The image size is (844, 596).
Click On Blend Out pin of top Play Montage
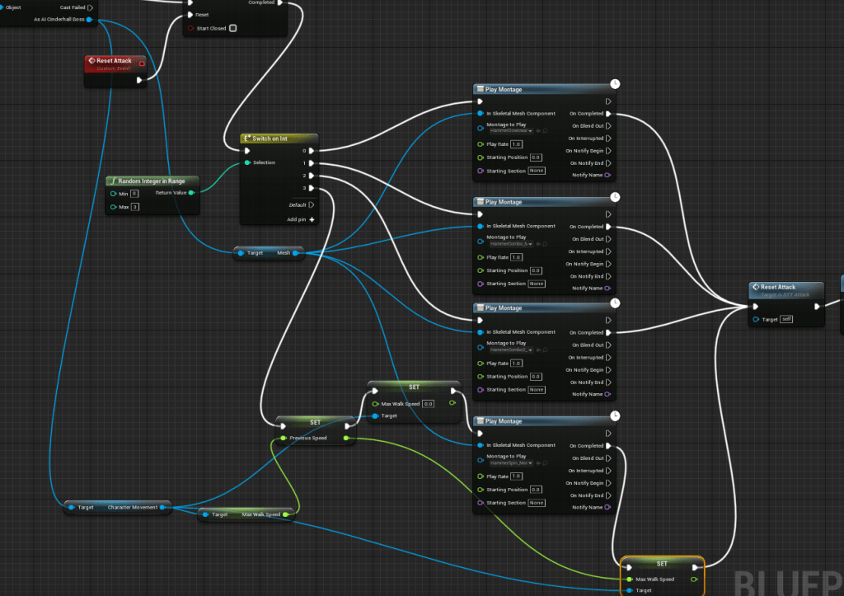(607, 126)
